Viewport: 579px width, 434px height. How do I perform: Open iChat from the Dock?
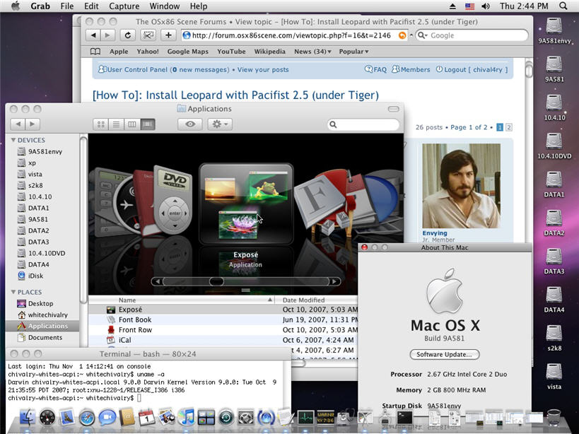(107, 418)
